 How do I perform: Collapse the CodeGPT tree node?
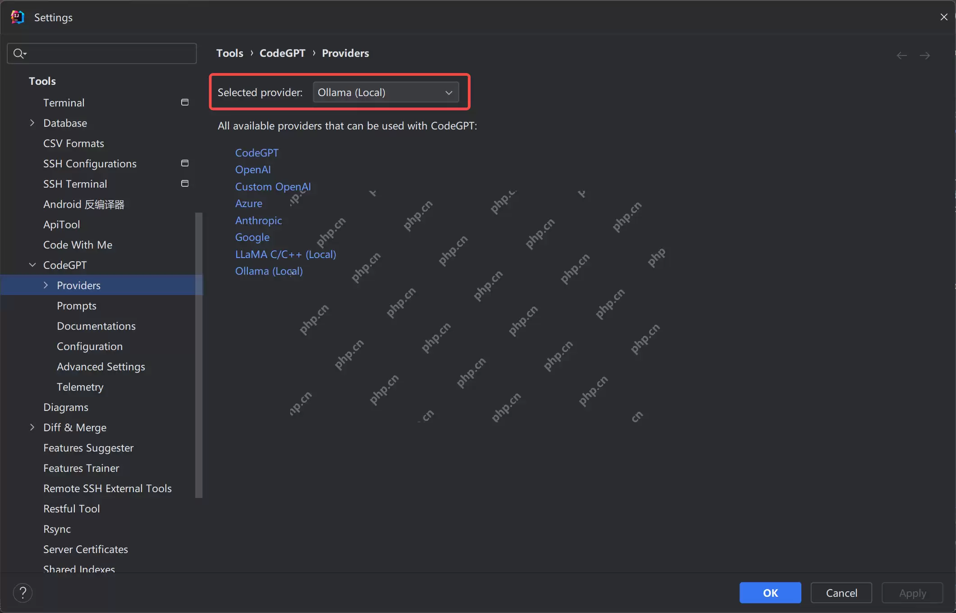32,265
